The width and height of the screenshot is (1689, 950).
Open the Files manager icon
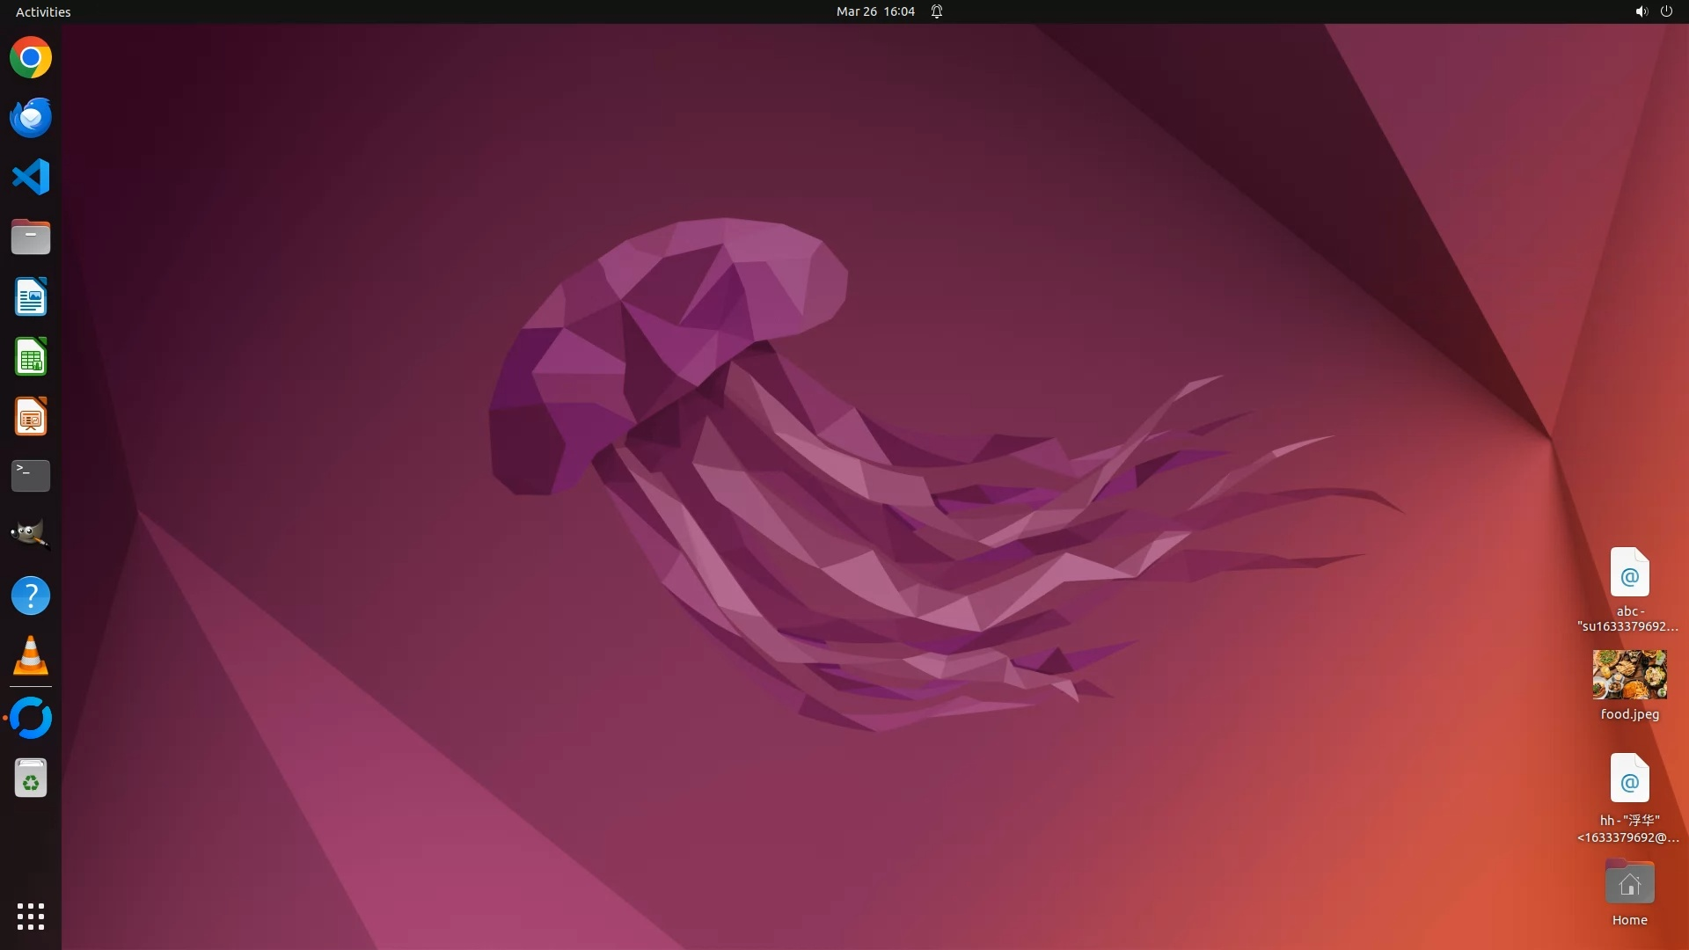(31, 237)
